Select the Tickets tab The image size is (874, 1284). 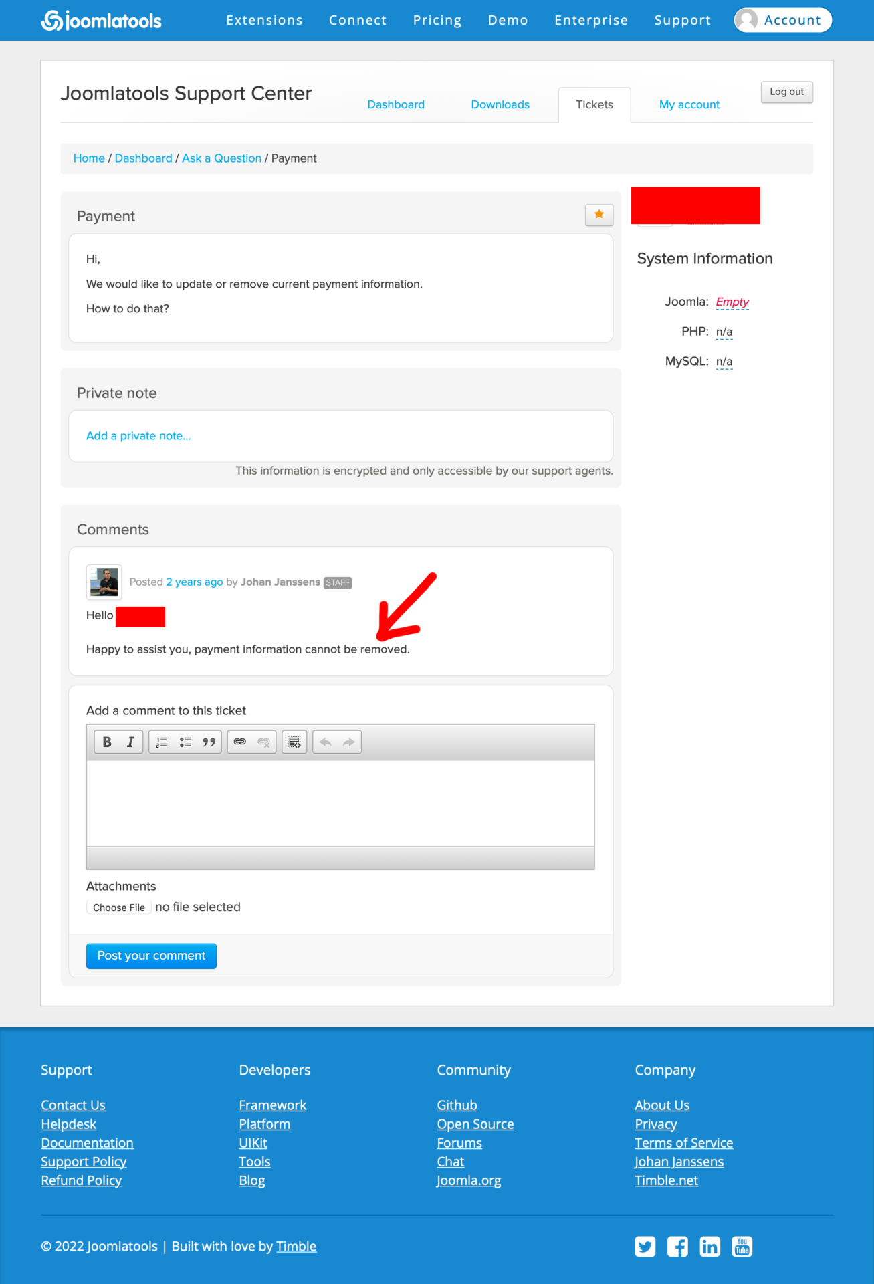coord(594,104)
